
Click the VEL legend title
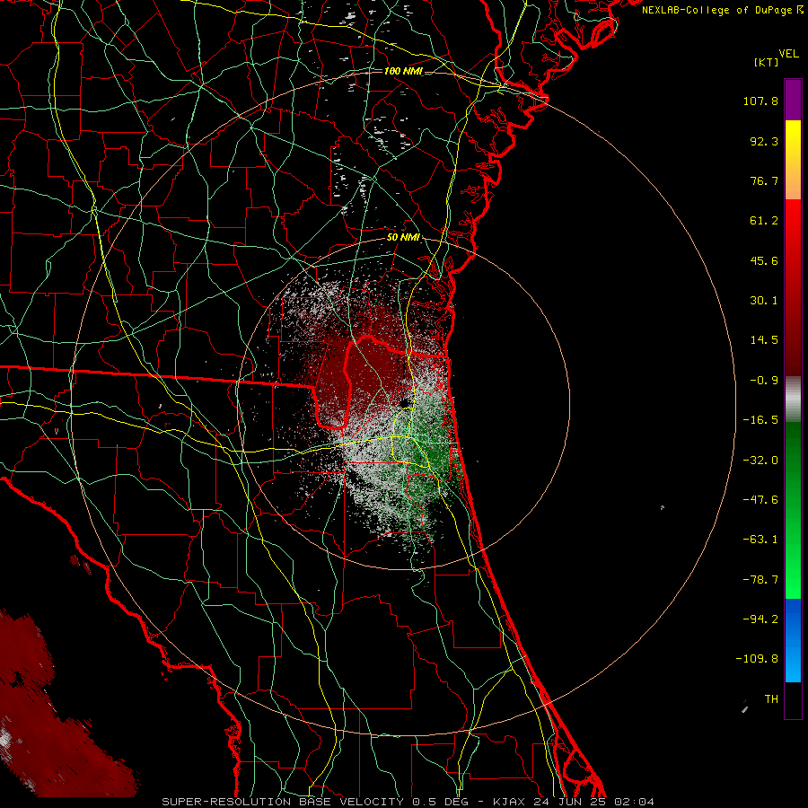point(788,54)
